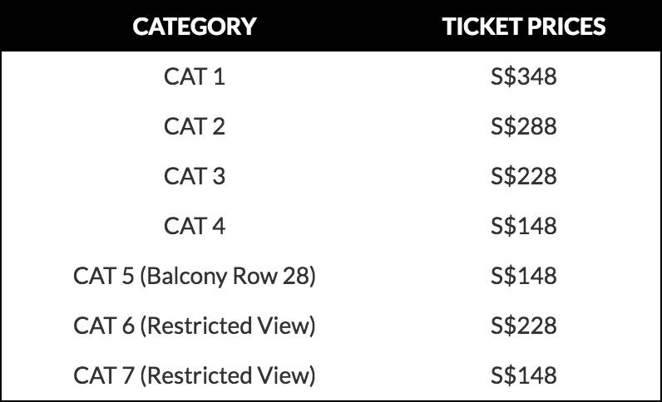Click the S$228 price for CAT 6
Screen dimensions: 662x402
523,326
